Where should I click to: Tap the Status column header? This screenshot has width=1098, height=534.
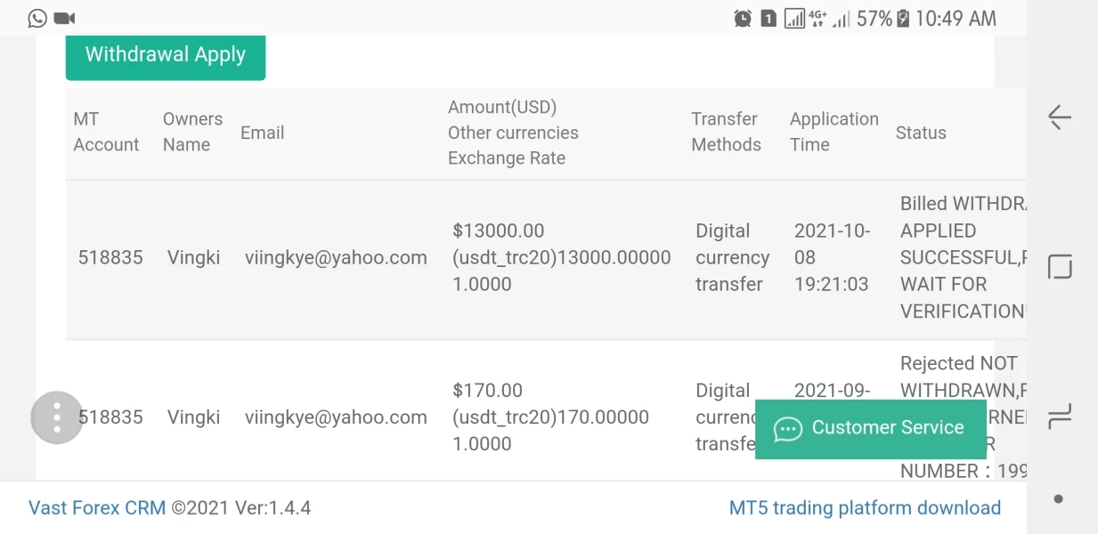921,133
